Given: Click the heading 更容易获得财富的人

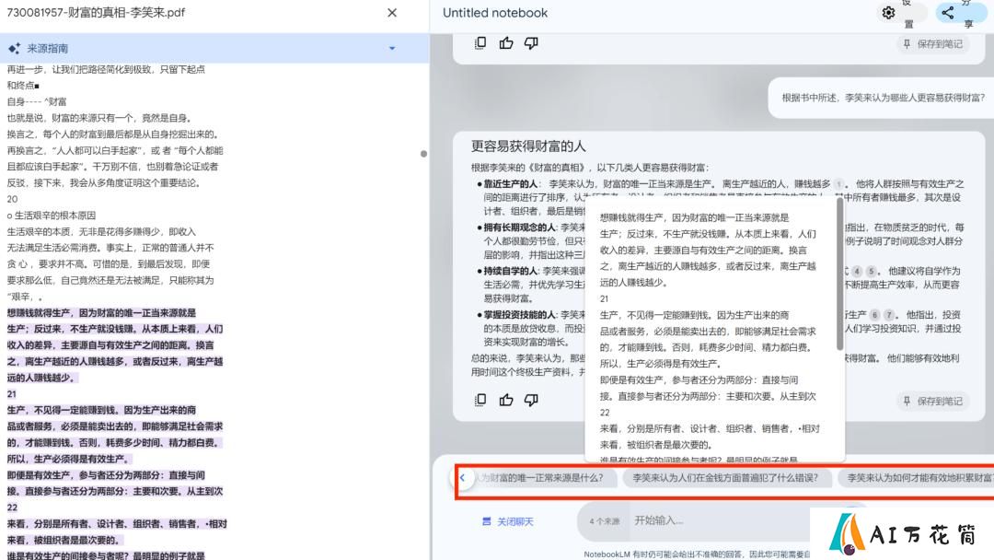Looking at the screenshot, I should pos(528,146).
